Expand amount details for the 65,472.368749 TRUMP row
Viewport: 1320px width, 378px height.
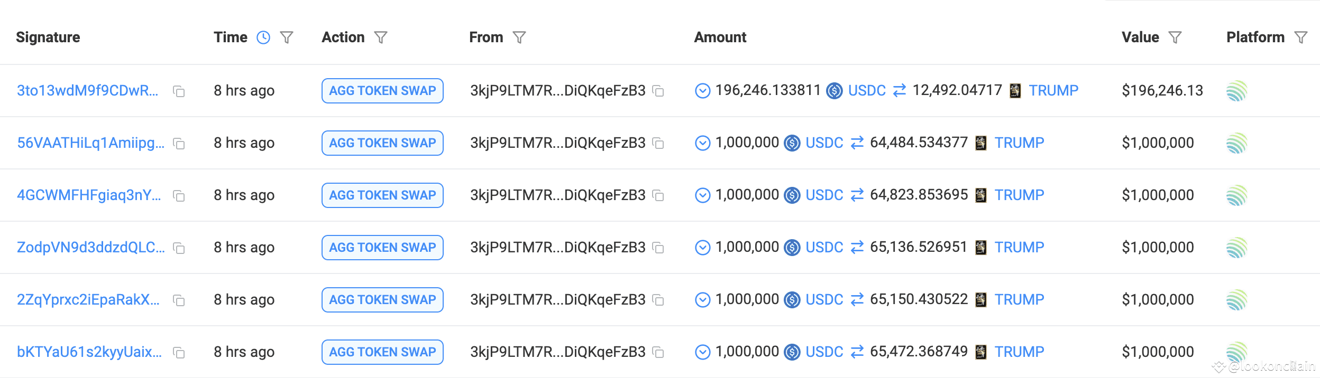702,352
